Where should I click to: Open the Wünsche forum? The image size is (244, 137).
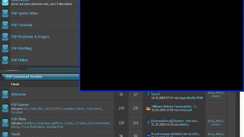19,94
